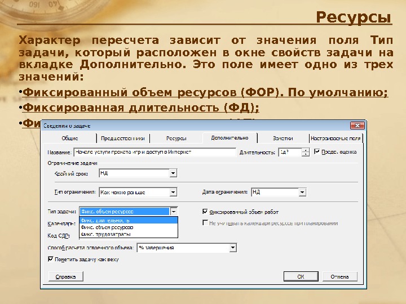Open the Дата ограничения dropdown
406x304 pixels.
302,192
